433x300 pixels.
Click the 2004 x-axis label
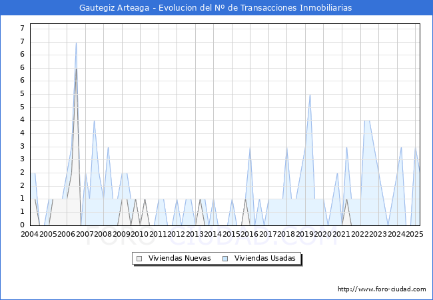tap(30, 234)
